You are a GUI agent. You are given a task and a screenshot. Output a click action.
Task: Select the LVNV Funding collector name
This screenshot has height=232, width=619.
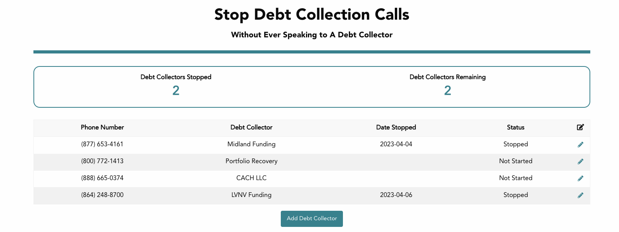[251, 195]
